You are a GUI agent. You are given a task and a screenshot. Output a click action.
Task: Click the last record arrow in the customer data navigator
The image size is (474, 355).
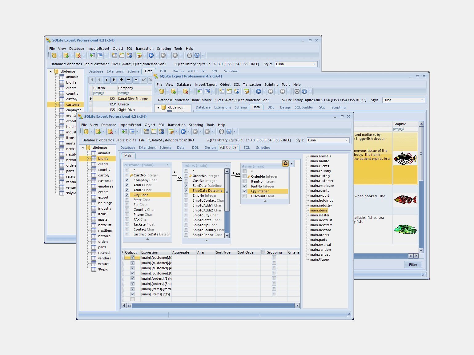[x=114, y=80]
